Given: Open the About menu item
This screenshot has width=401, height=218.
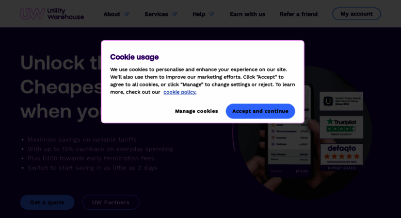Looking at the screenshot, I should (x=112, y=14).
